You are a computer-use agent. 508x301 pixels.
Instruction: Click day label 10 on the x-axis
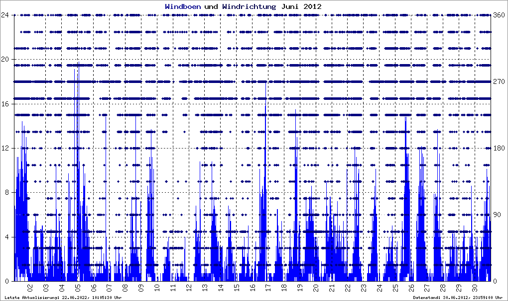coord(157,288)
